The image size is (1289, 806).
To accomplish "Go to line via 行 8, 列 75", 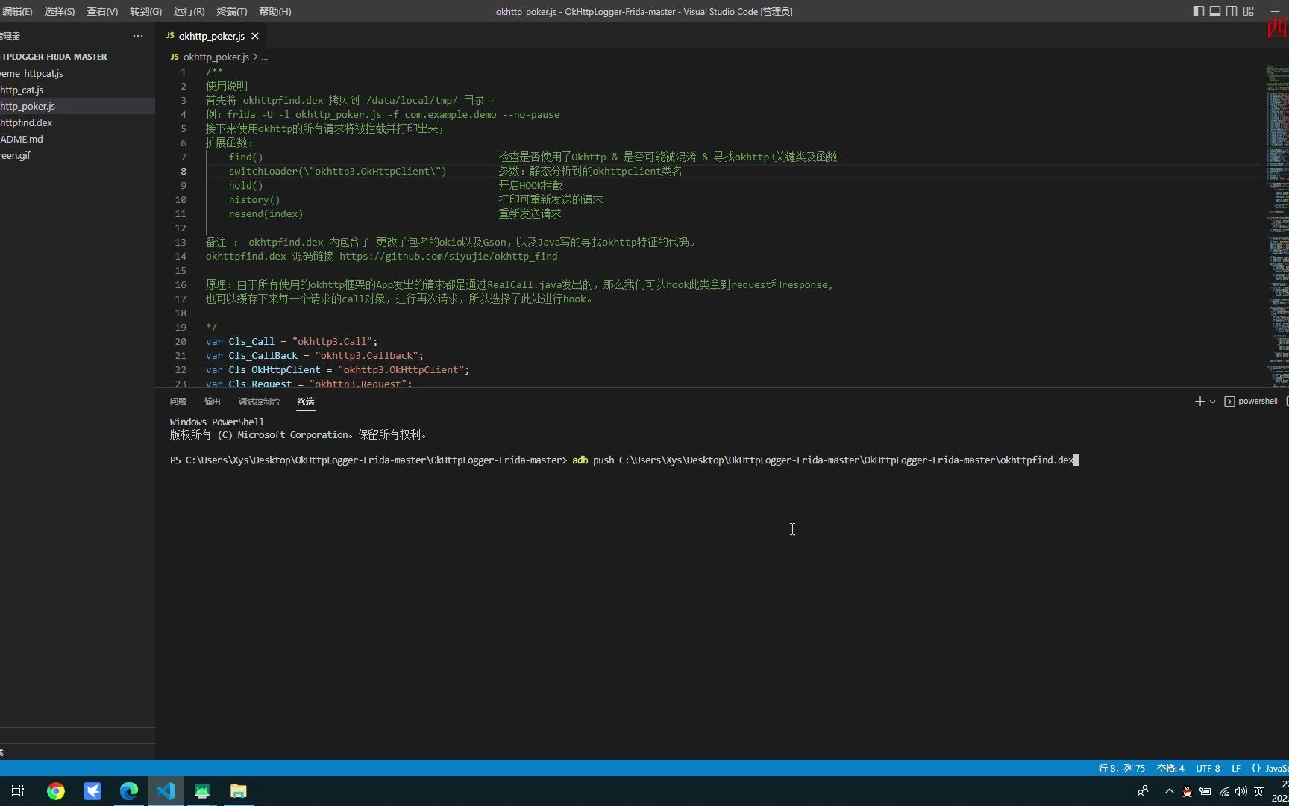I will click(x=1121, y=768).
